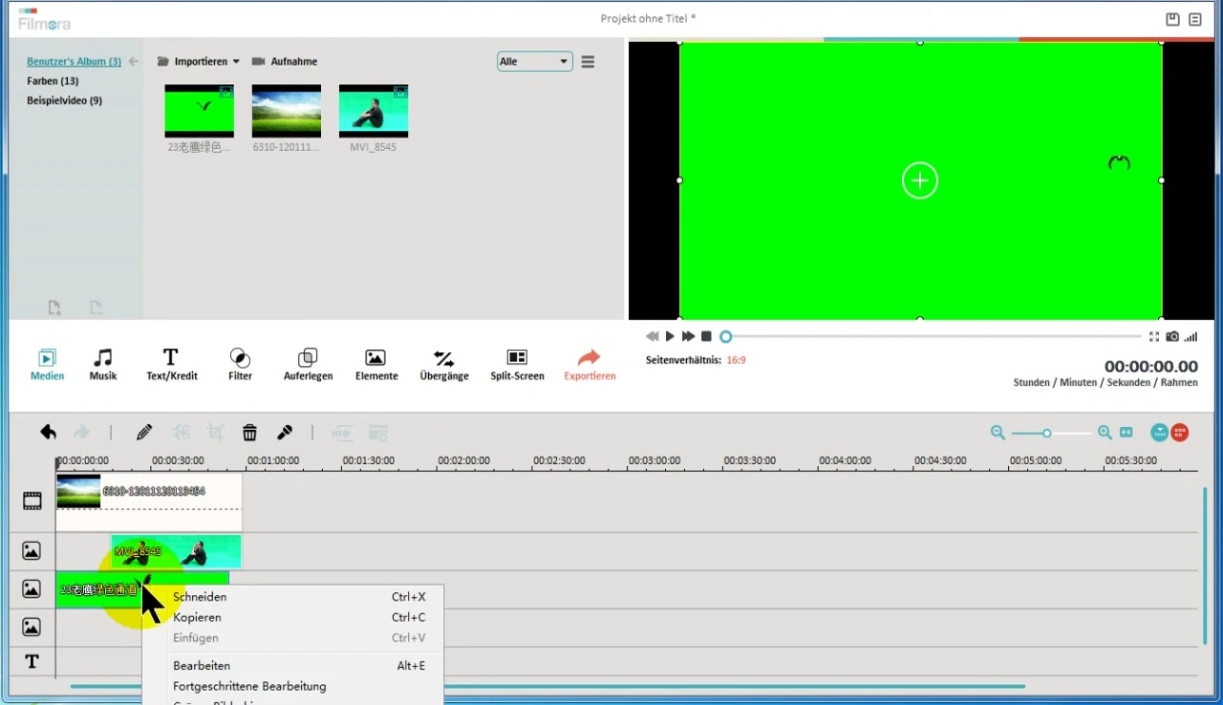The height and width of the screenshot is (705, 1223).
Task: Click the undo arrow in timeline toolbar
Action: 48,433
